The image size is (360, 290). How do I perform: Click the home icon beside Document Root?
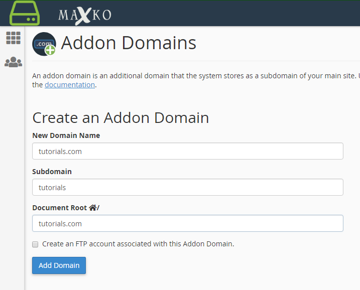(93, 208)
